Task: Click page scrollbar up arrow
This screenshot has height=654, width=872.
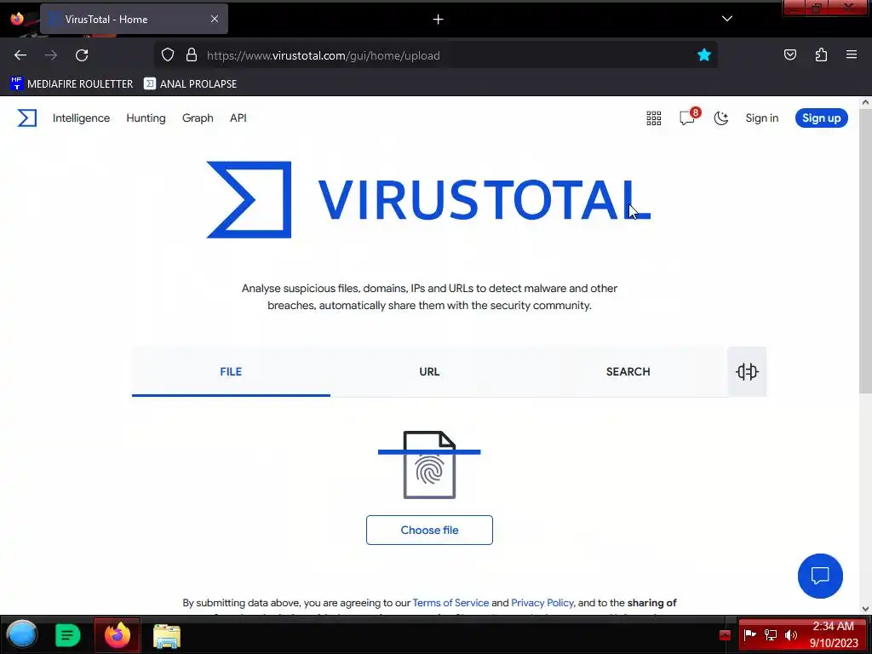Action: click(865, 102)
